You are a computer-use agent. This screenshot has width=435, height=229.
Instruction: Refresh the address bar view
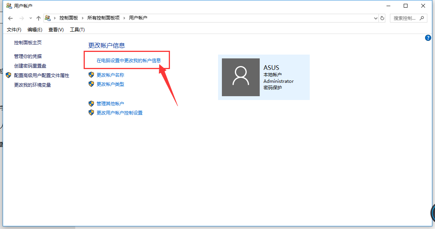382,18
